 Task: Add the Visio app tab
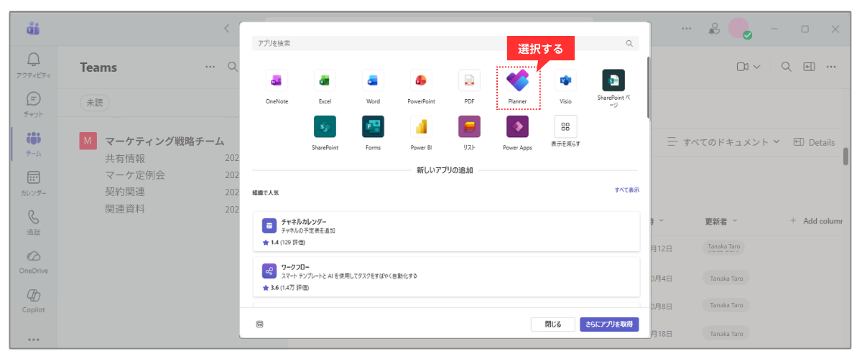(x=566, y=87)
